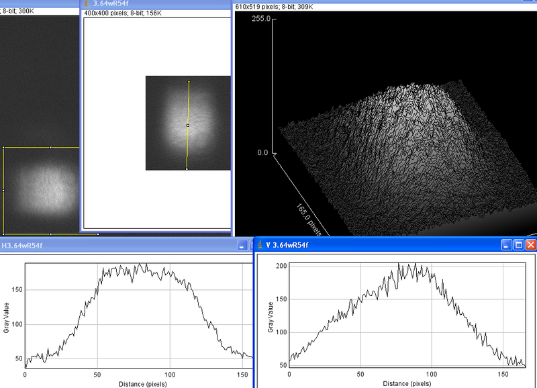Click the left-middle handle of the rectangle selection

click(x=3, y=191)
